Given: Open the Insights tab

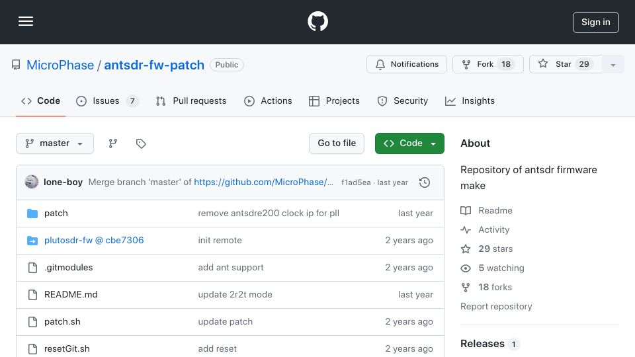Looking at the screenshot, I should 470,100.
